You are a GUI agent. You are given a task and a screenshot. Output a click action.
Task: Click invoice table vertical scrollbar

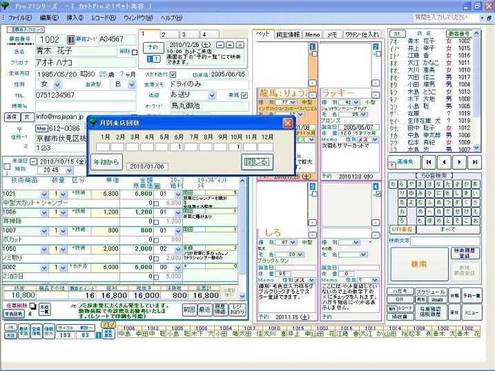[242, 239]
